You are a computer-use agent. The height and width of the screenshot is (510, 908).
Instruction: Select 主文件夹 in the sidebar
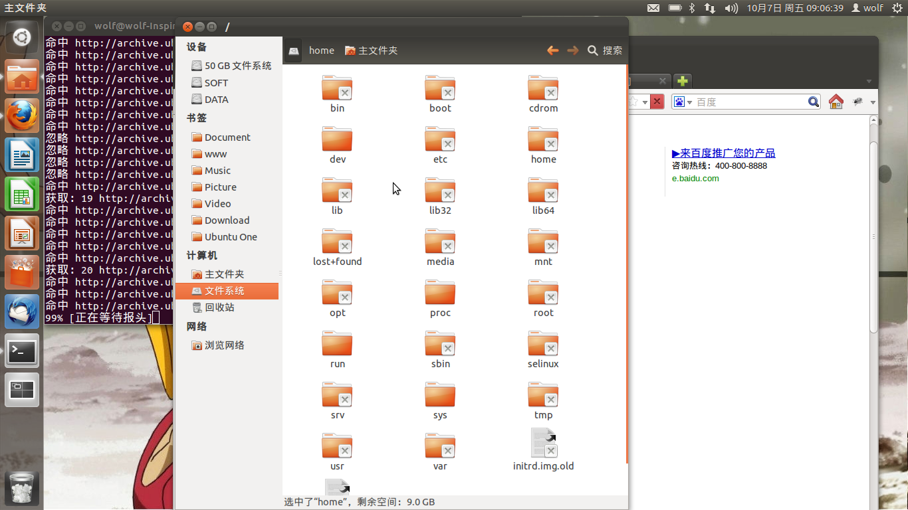[x=217, y=274]
